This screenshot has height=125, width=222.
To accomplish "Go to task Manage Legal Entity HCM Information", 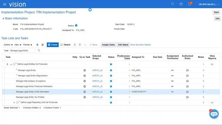I will coord(85,92).
